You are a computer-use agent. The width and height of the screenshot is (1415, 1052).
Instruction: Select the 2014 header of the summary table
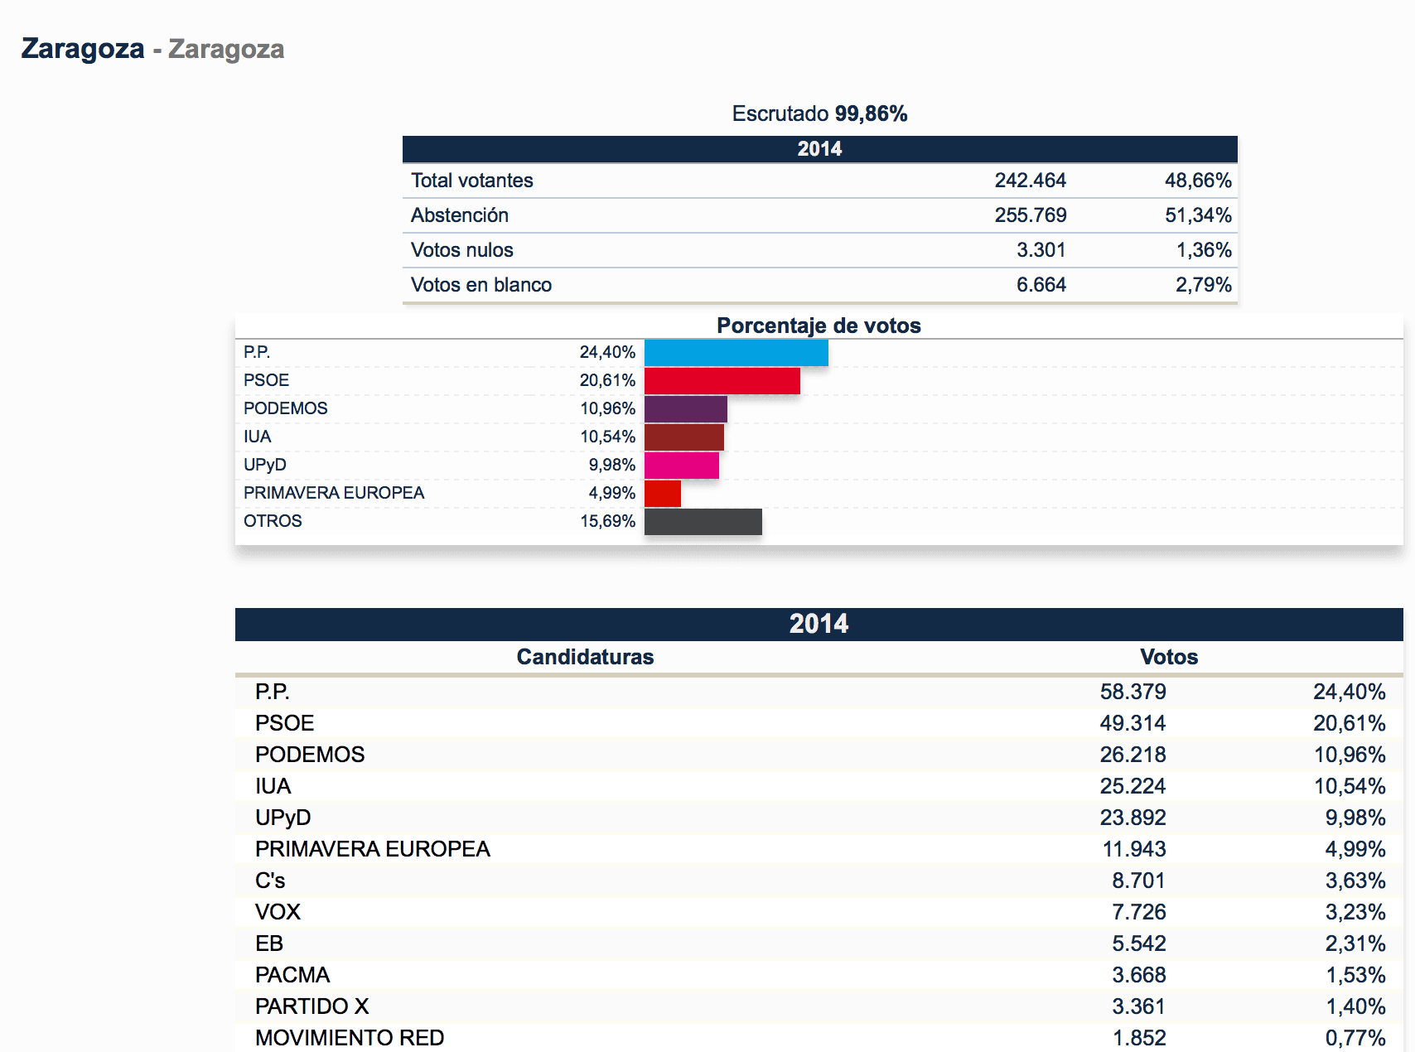coord(819,149)
